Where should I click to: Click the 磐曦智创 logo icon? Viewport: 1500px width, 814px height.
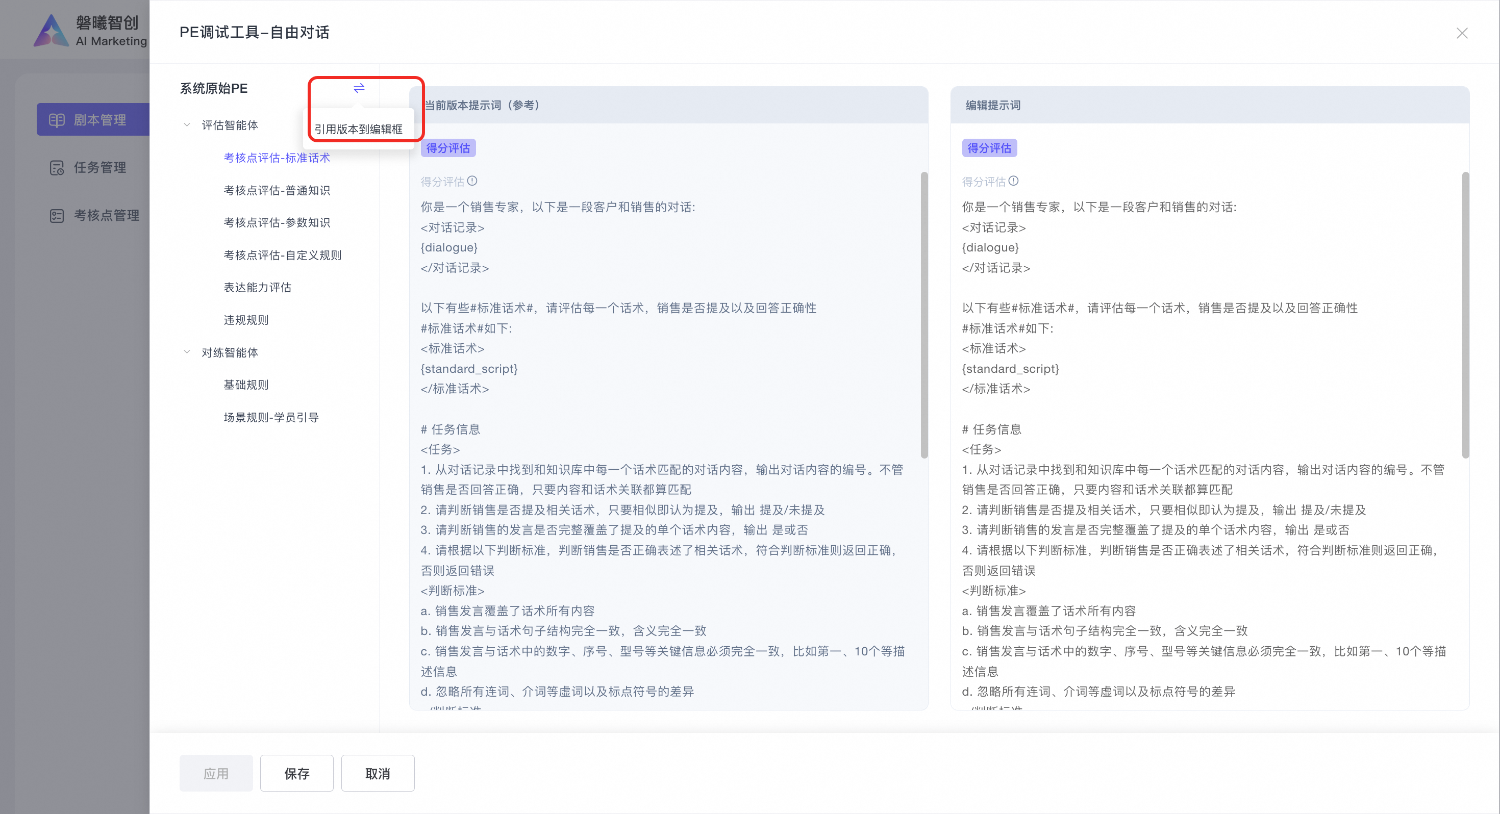[51, 30]
